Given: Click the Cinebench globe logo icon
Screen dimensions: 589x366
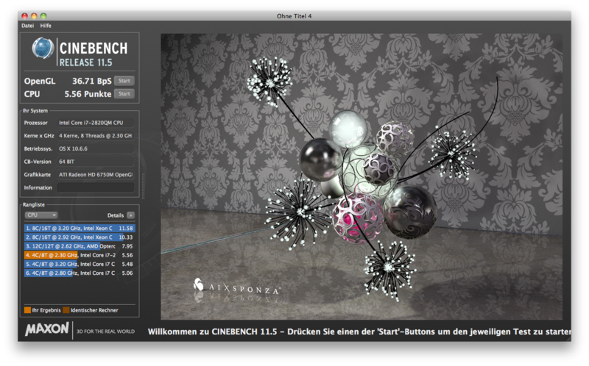Looking at the screenshot, I should pyautogui.click(x=43, y=49).
